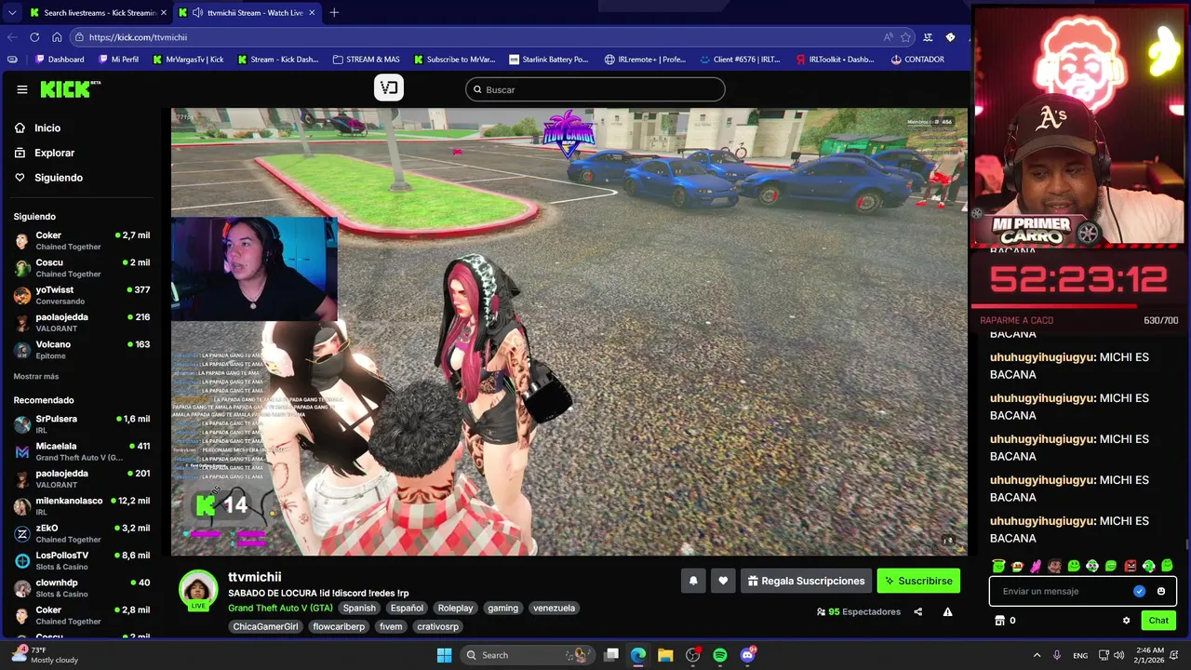This screenshot has width=1191, height=670.
Task: Click the Spanish tag
Action: pos(359,608)
